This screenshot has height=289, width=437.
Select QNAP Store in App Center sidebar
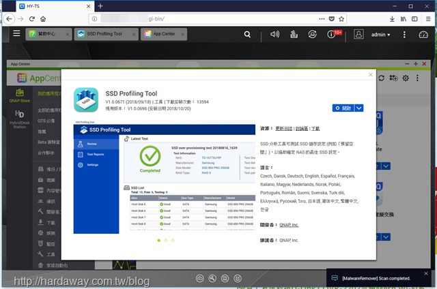(20, 95)
